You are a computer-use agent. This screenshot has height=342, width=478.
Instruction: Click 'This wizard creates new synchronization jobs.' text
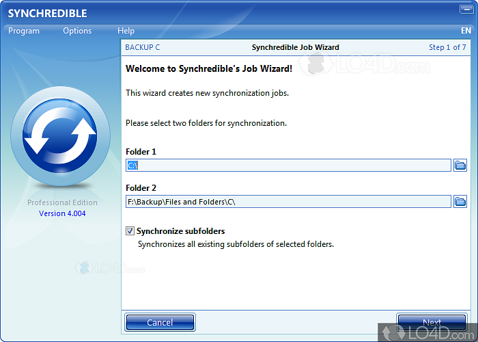208,93
